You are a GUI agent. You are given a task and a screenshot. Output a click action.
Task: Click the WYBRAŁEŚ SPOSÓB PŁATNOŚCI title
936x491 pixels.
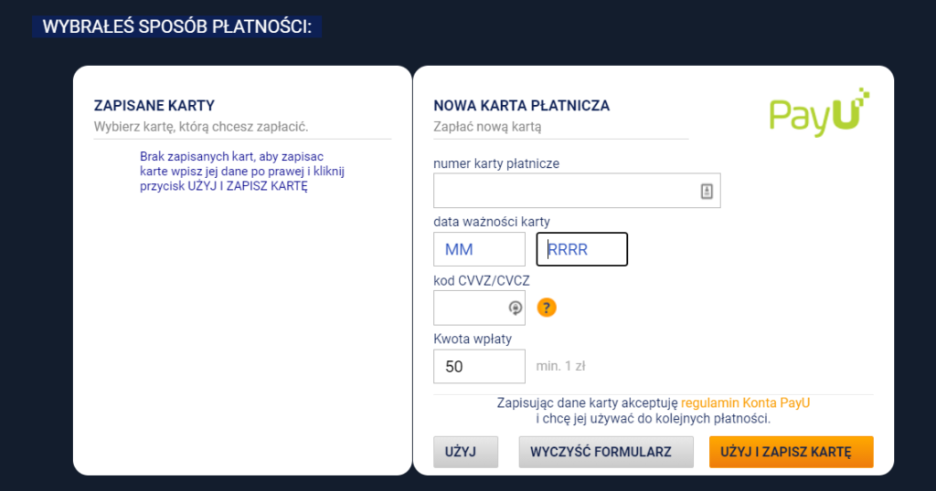click(x=177, y=26)
